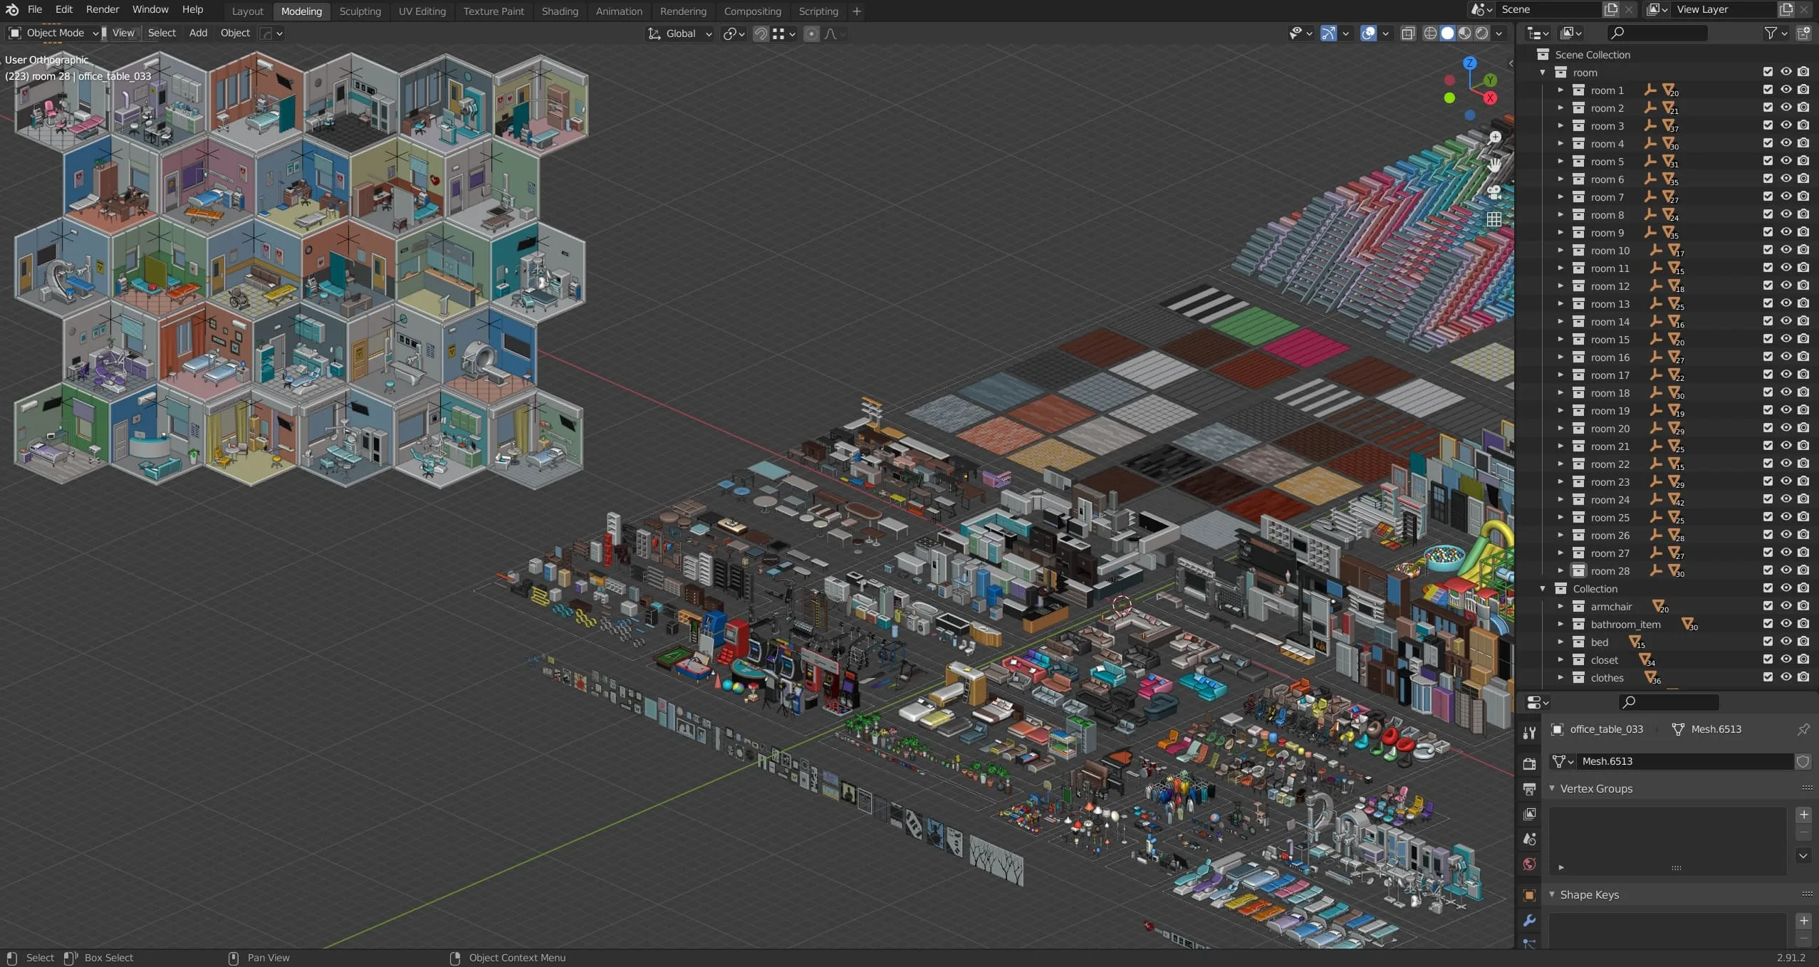
Task: Switch to the Shading workspace tab
Action: pos(560,11)
